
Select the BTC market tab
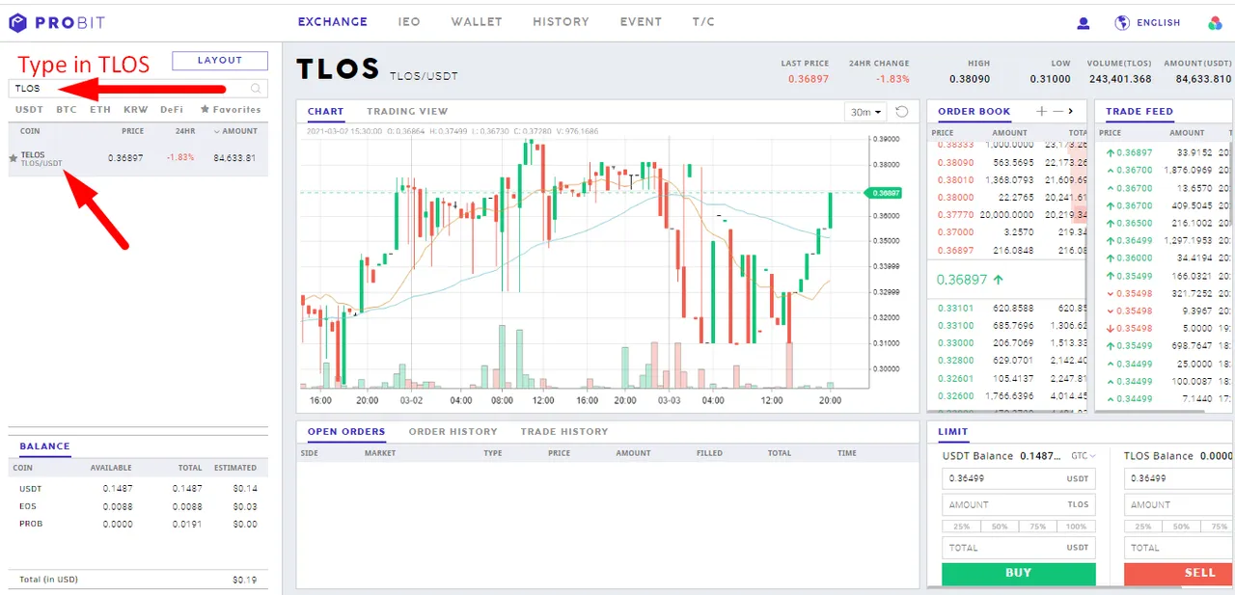point(67,110)
